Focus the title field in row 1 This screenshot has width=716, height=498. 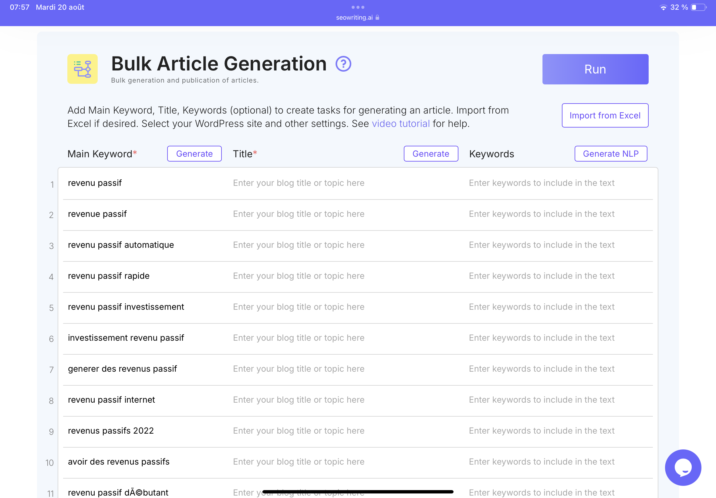point(346,183)
